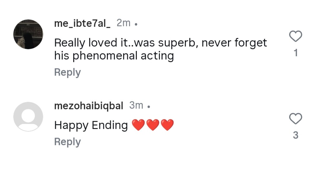The image size is (319, 169).
Task: Click the first red heart emoji
Action: 138,125
